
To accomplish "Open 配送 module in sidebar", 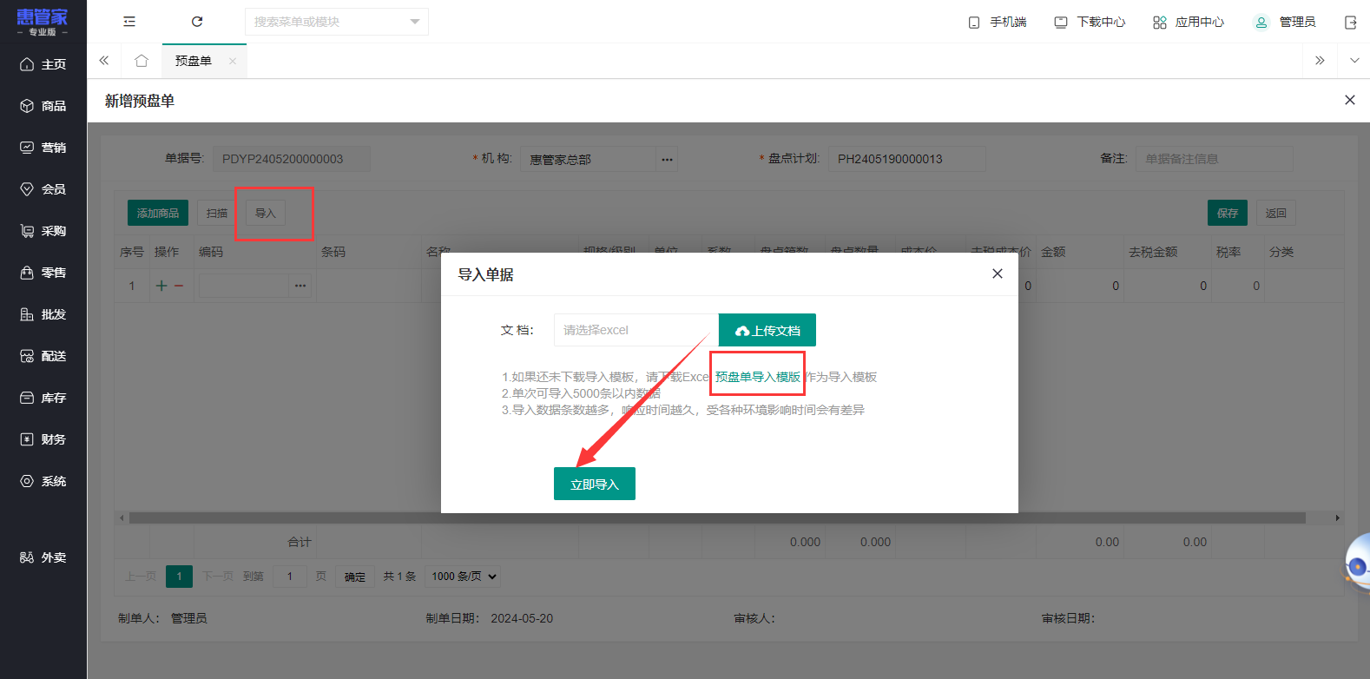I will [x=43, y=356].
